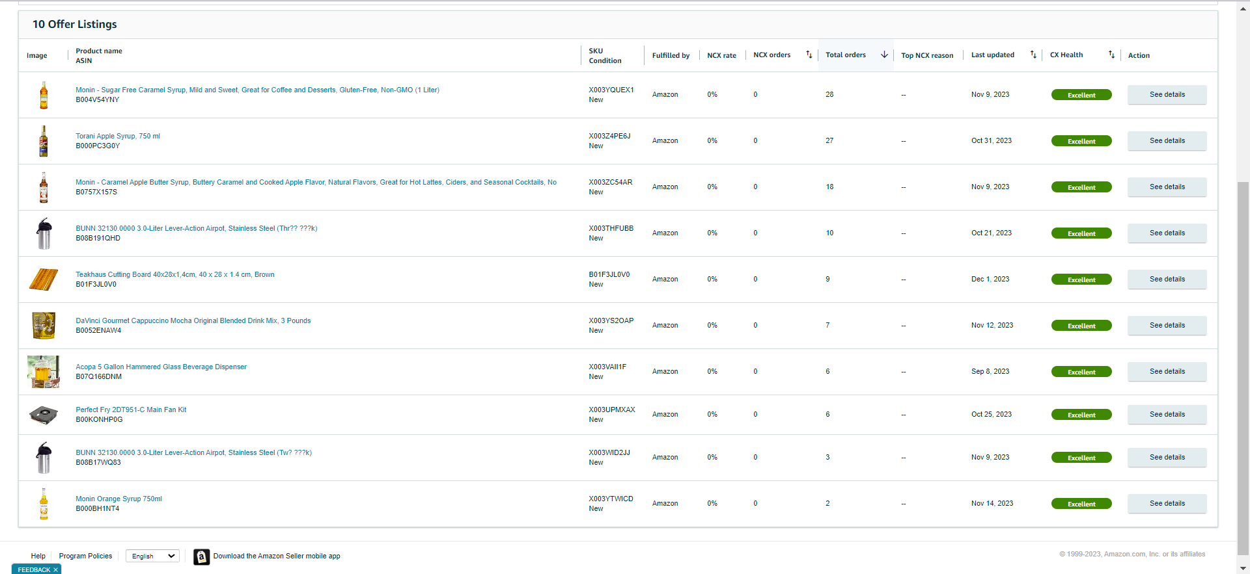
Task: Open Monin Sugar Free Caramel Syrup listing
Action: (x=257, y=90)
